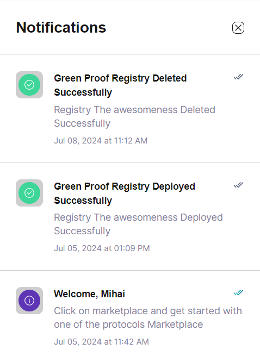Open Green Proof Registry Deployed Successfully title

click(125, 193)
